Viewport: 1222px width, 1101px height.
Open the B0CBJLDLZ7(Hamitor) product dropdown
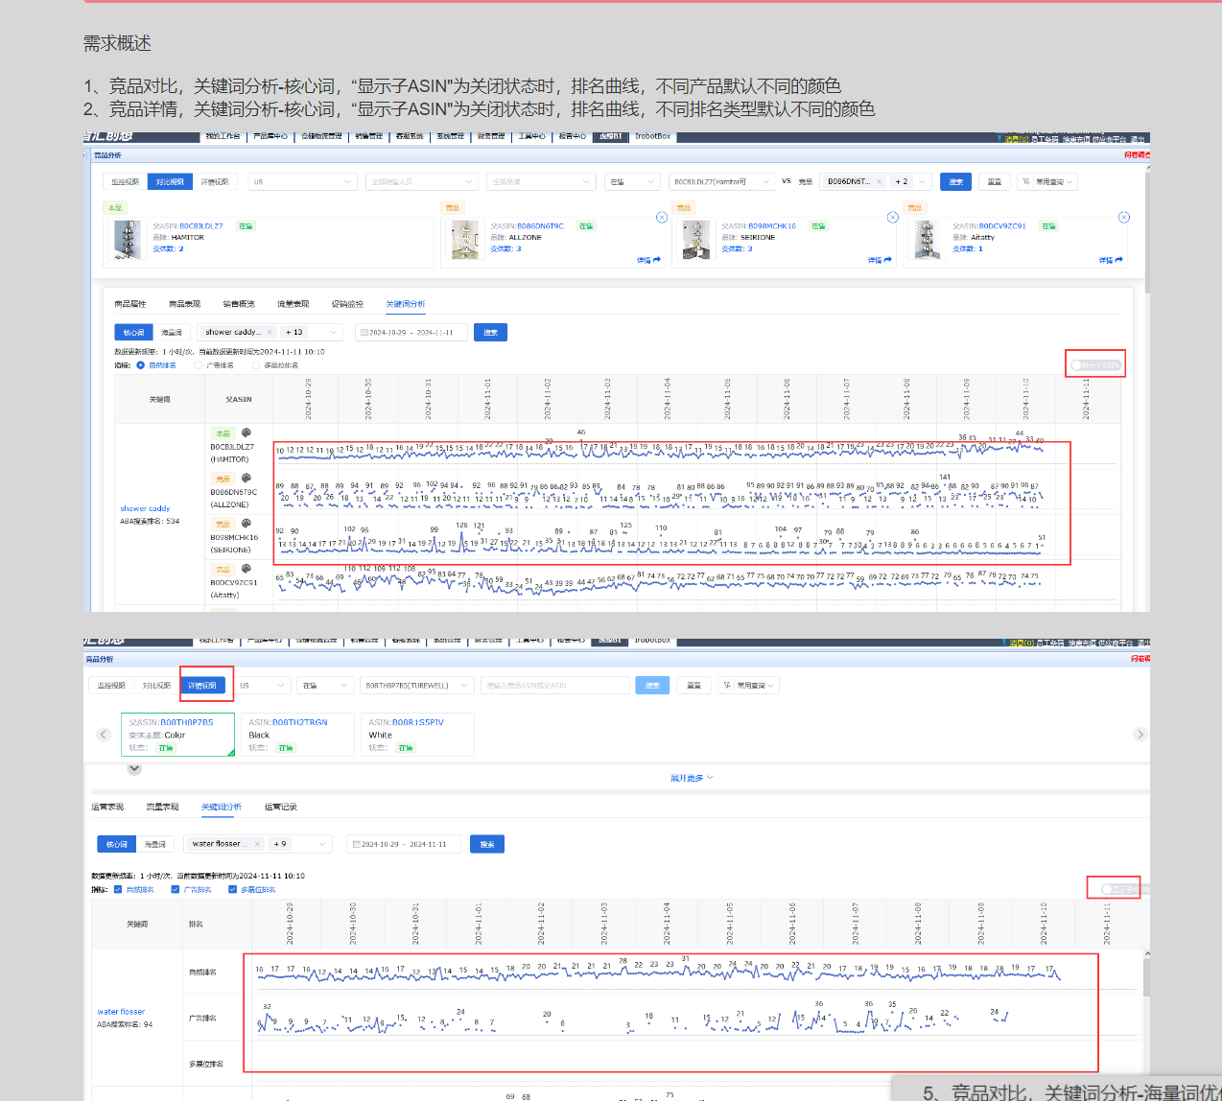(721, 181)
